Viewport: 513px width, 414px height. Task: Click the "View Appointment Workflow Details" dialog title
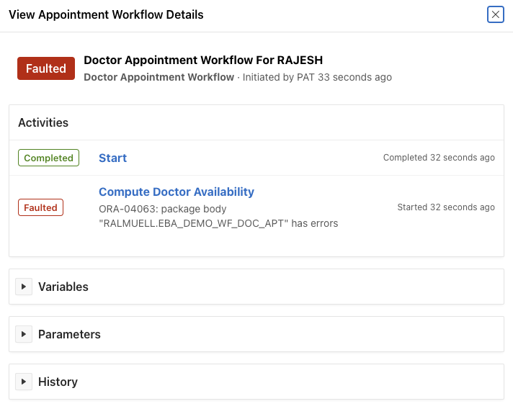(x=106, y=14)
